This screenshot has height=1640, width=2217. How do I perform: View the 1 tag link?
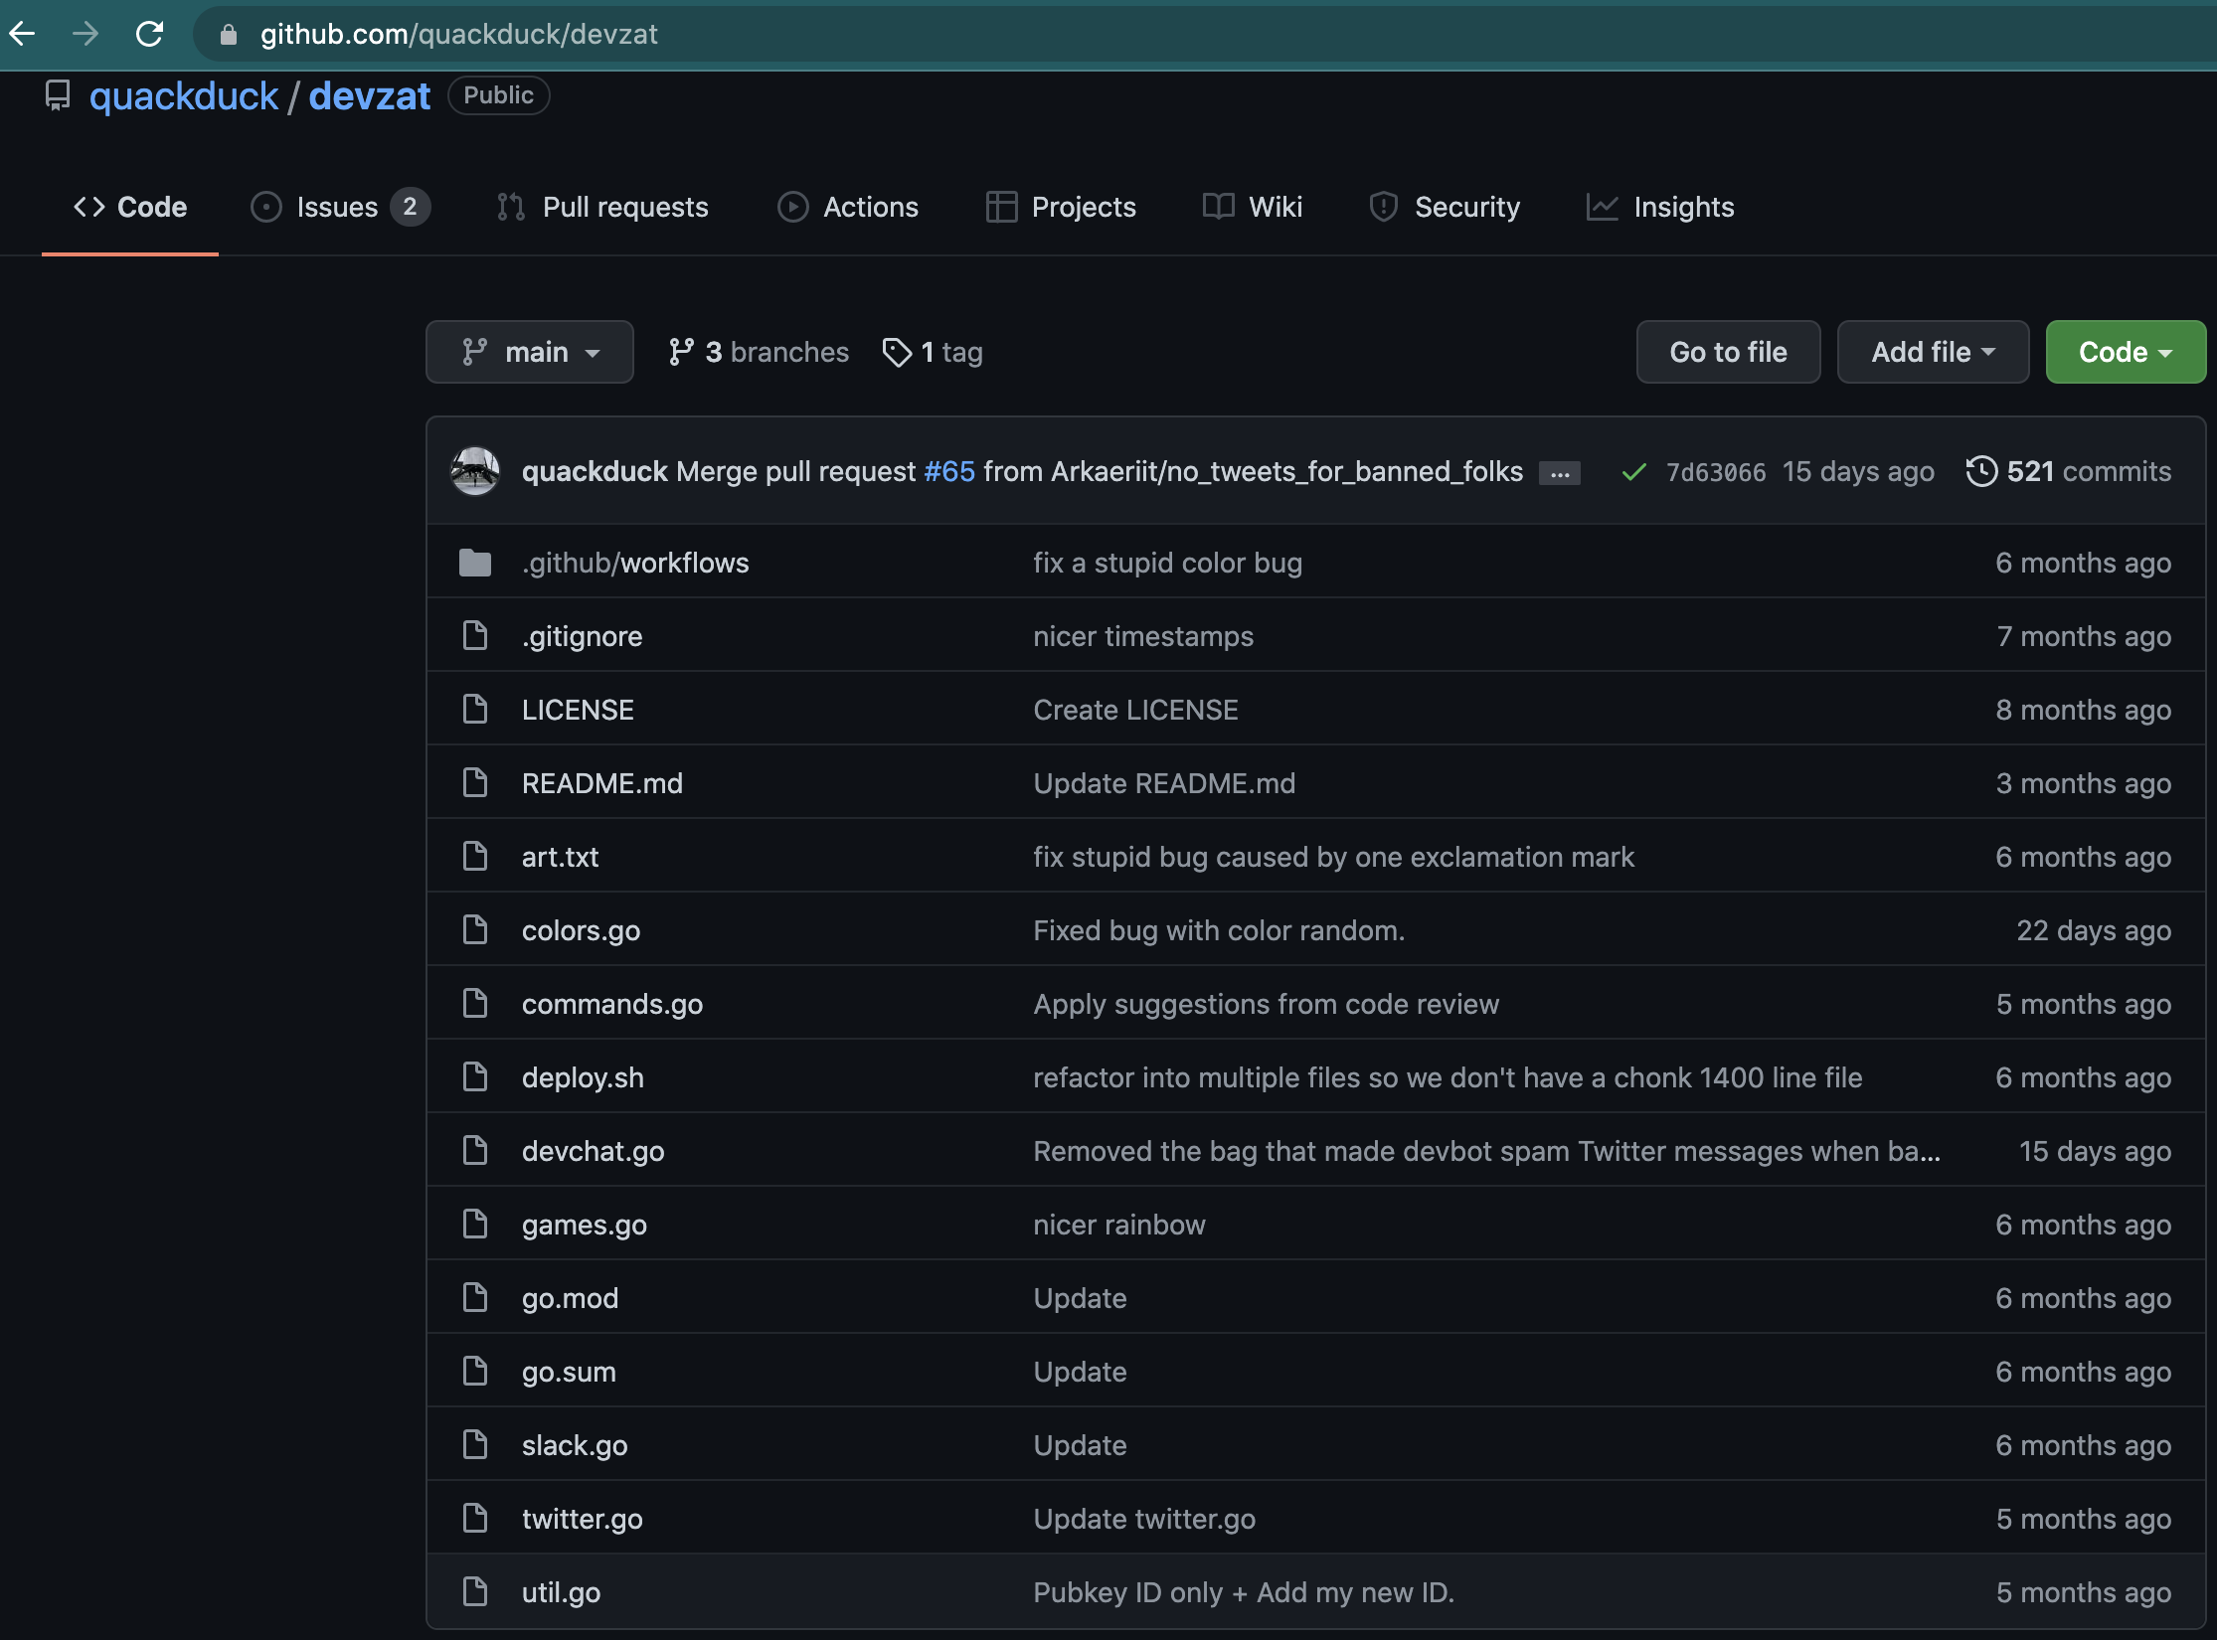[933, 352]
